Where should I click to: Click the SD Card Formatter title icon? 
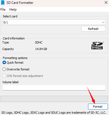pos(3,2)
